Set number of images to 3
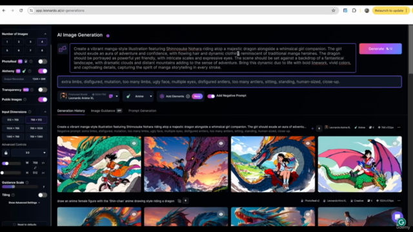This screenshot has height=232, width=413. pos(30,42)
